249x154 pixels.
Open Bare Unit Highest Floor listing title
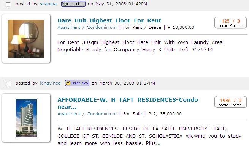pos(109,20)
